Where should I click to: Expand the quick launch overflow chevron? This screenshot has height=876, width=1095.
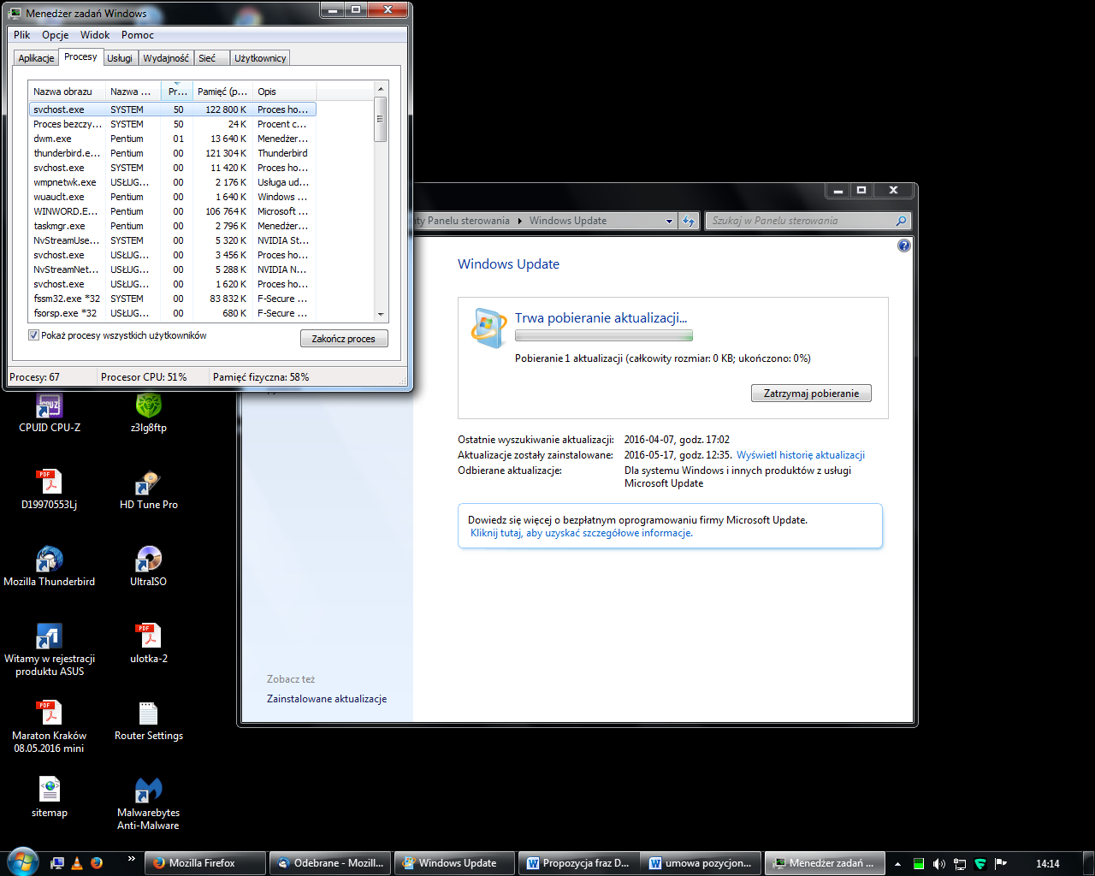131,858
